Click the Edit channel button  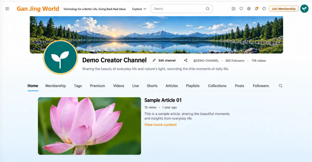point(164,60)
